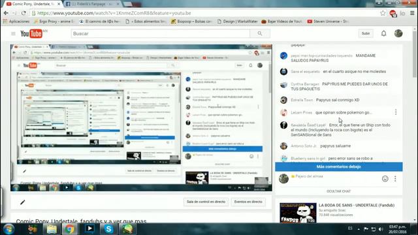Screen dimensions: 418x235
Task: Open the Steven Universe bookmark
Action: click(328, 22)
